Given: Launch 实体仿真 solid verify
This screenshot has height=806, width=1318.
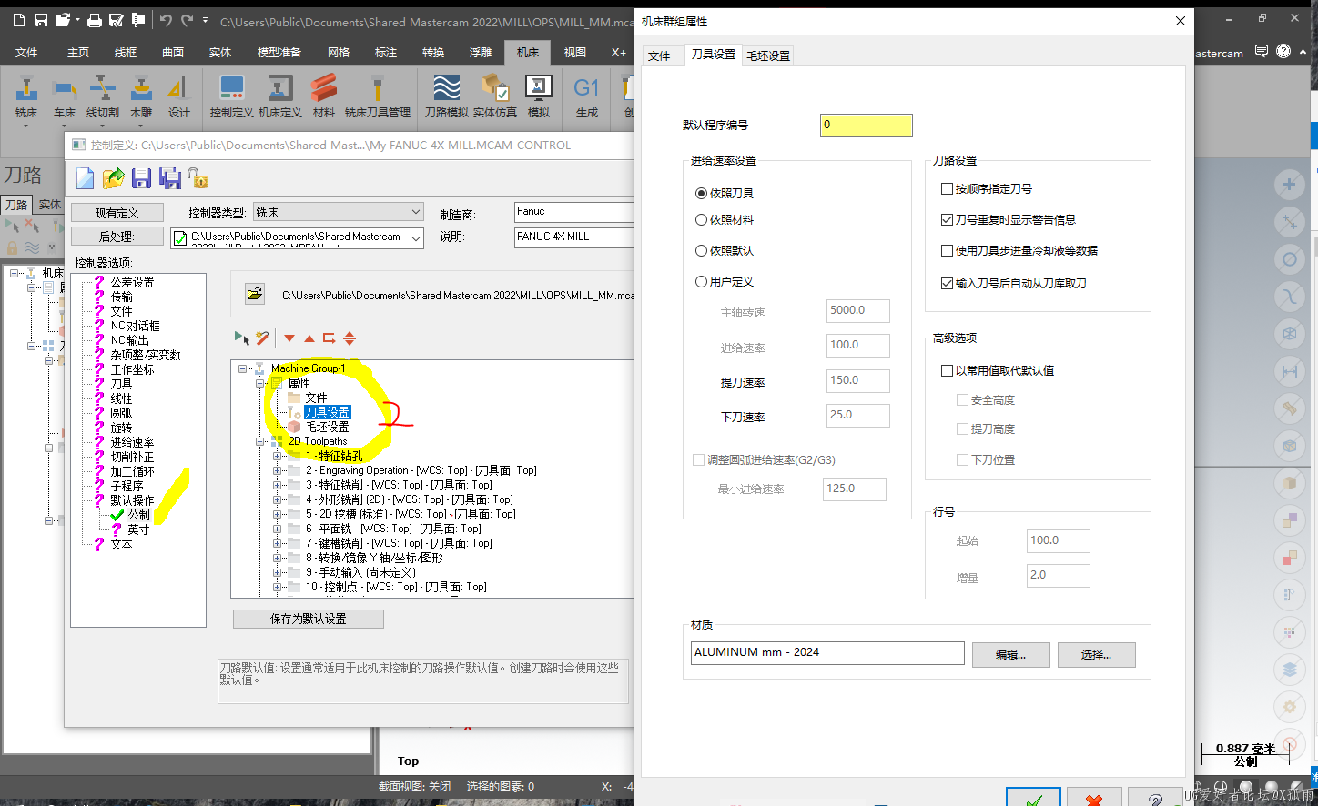Looking at the screenshot, I should click(494, 97).
